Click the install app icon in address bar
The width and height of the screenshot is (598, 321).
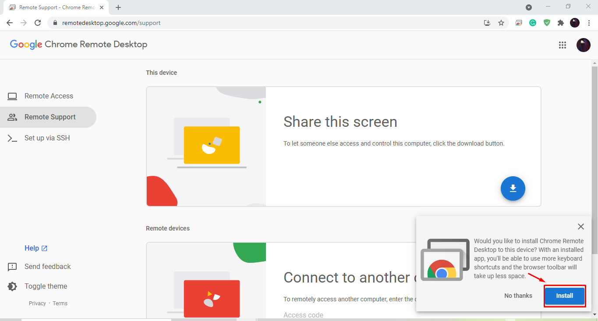point(487,23)
